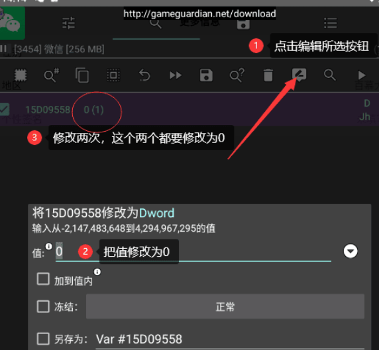Click the edit selected pencil icon
379x350 pixels.
(x=299, y=75)
